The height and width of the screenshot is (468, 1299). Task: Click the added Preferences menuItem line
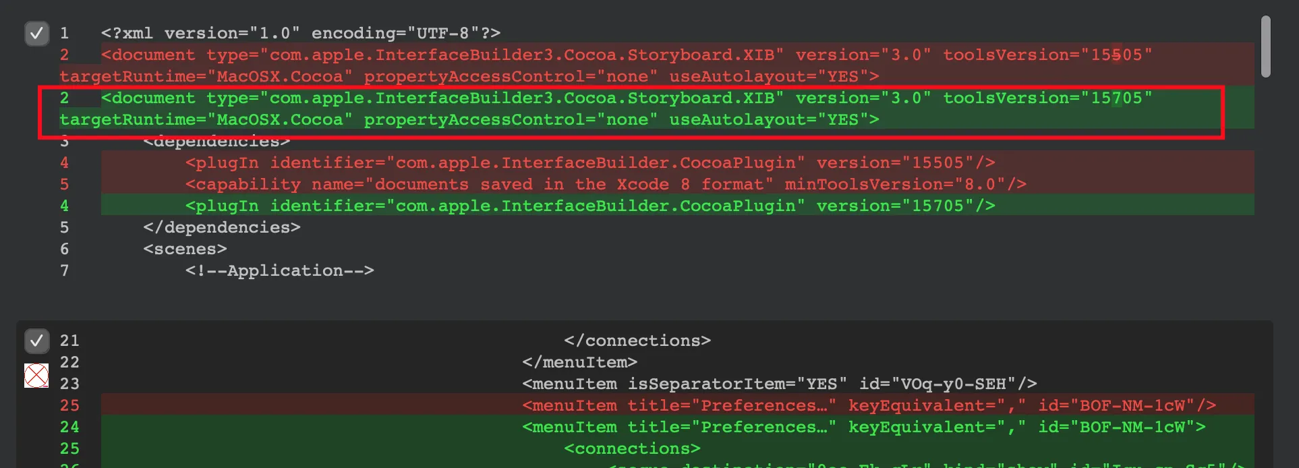pos(863,428)
